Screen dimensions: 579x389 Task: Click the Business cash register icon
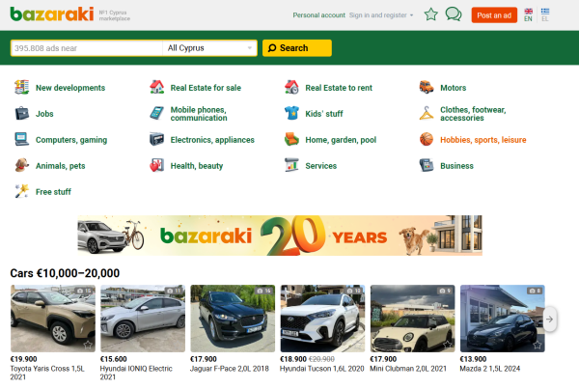click(x=427, y=165)
